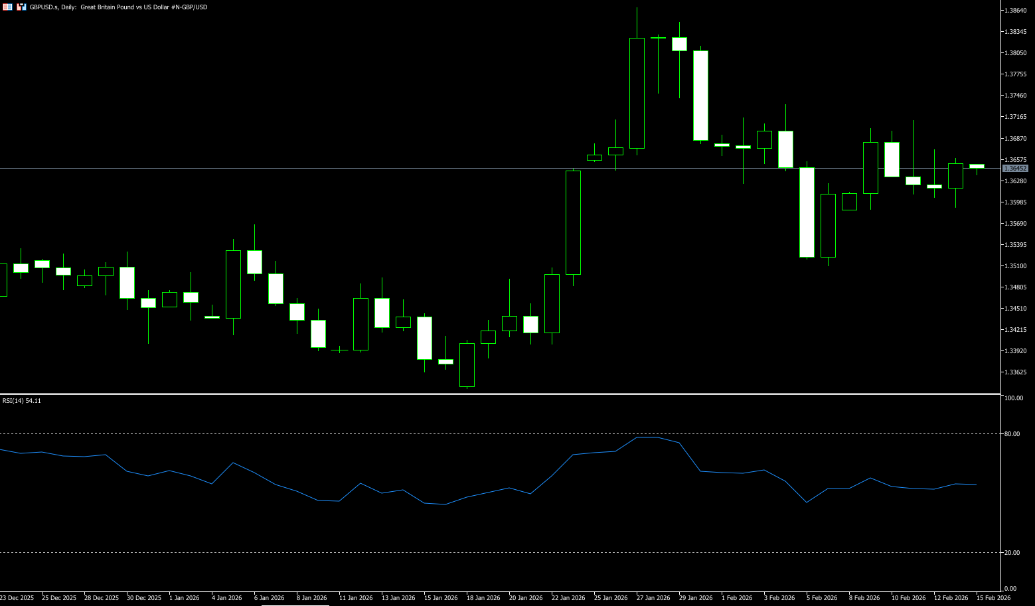Click the 5 Feb 2026 date label
This screenshot has height=606, width=1035.
(x=822, y=598)
